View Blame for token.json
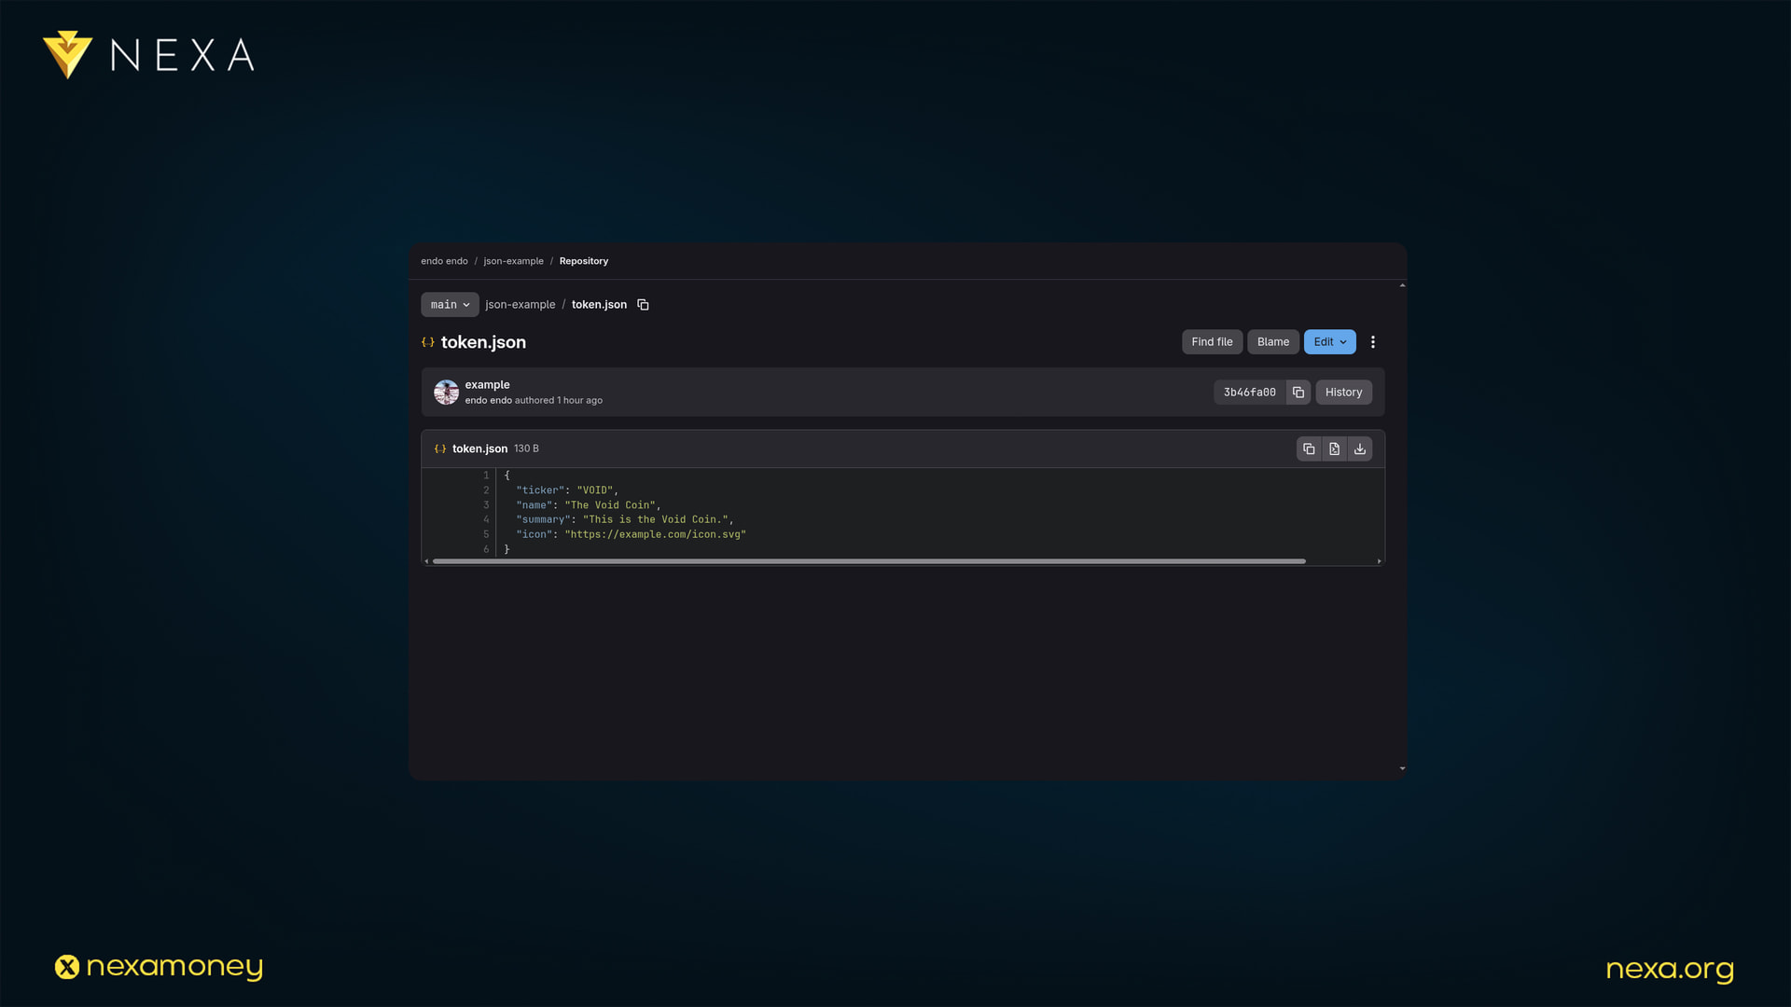Screen dimensions: 1791x1007 (1272, 342)
